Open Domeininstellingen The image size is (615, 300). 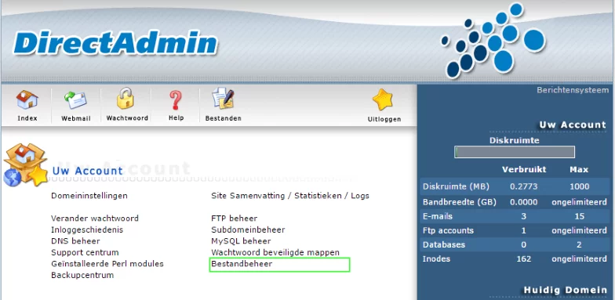coord(89,196)
